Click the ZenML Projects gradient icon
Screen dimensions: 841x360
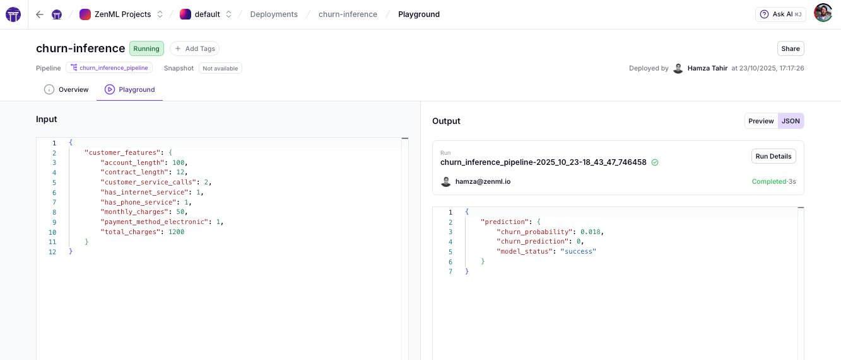point(85,14)
